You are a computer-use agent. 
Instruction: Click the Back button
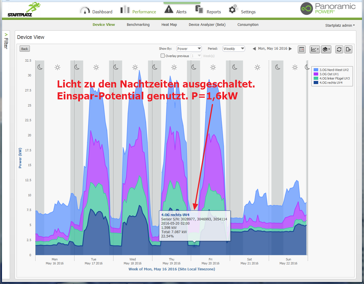click(x=25, y=49)
